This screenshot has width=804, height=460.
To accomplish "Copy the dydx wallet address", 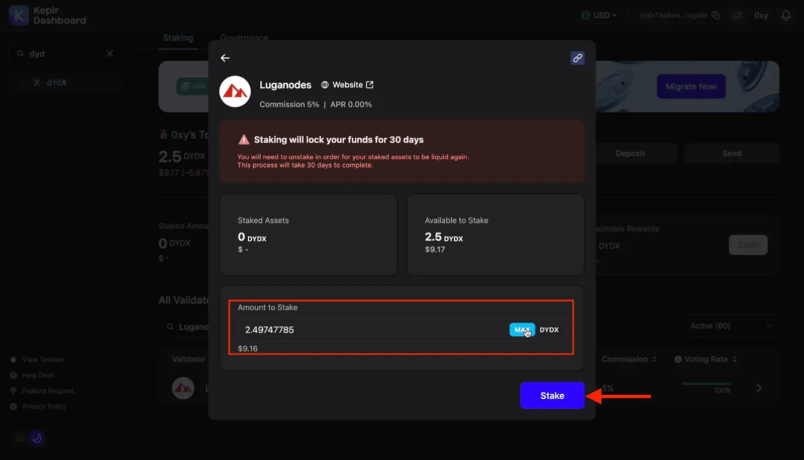I will 716,16.
